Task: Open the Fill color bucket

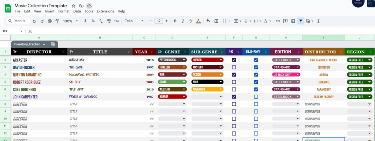Action: click(208, 21)
